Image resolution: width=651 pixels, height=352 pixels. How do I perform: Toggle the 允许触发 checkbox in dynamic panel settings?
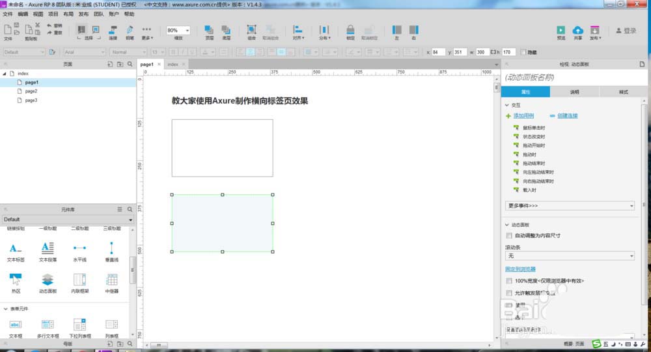tap(509, 293)
